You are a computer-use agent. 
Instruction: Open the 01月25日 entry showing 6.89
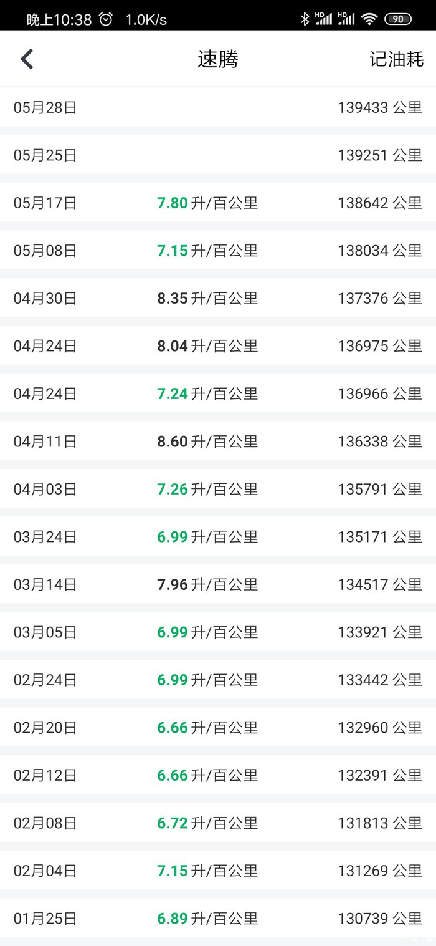(x=218, y=918)
